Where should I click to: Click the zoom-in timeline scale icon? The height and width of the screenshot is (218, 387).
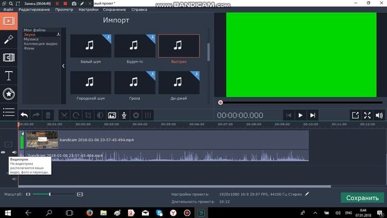coord(80,194)
